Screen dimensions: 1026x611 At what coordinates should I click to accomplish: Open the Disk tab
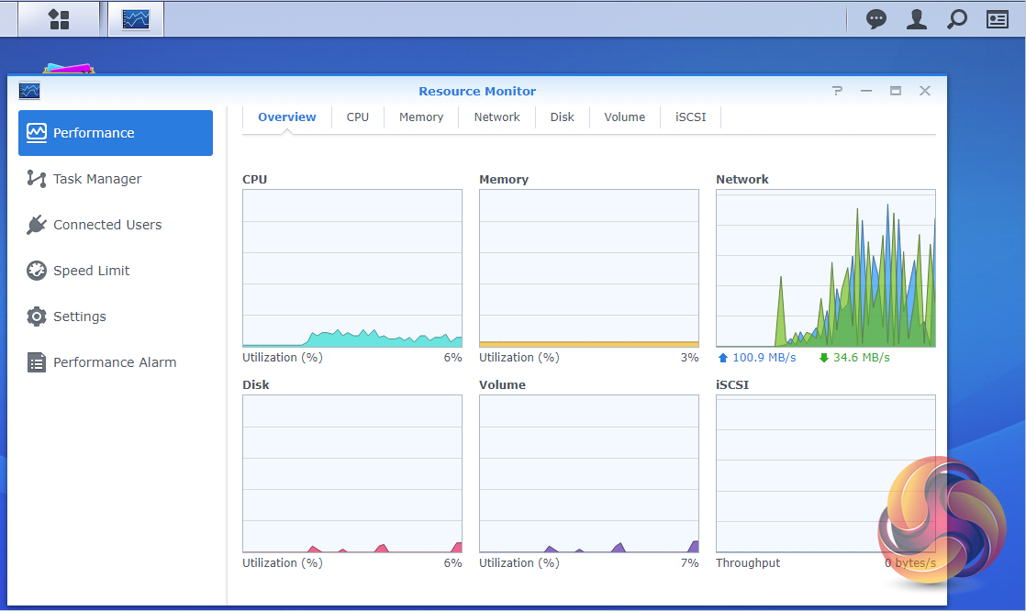pos(563,117)
